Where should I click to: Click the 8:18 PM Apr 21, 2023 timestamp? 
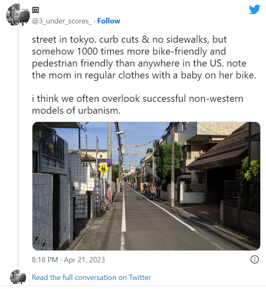coord(68,260)
